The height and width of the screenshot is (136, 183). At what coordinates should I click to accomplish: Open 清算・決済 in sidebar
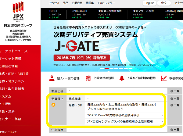(7, 111)
